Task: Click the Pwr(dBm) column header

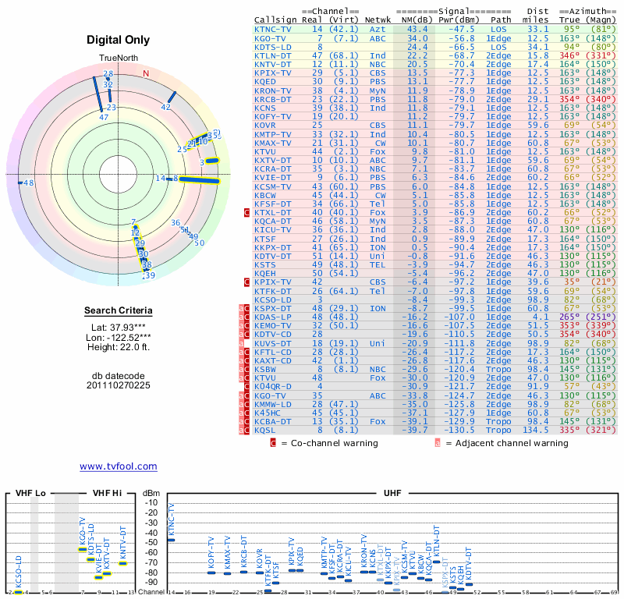Action: 459,20
